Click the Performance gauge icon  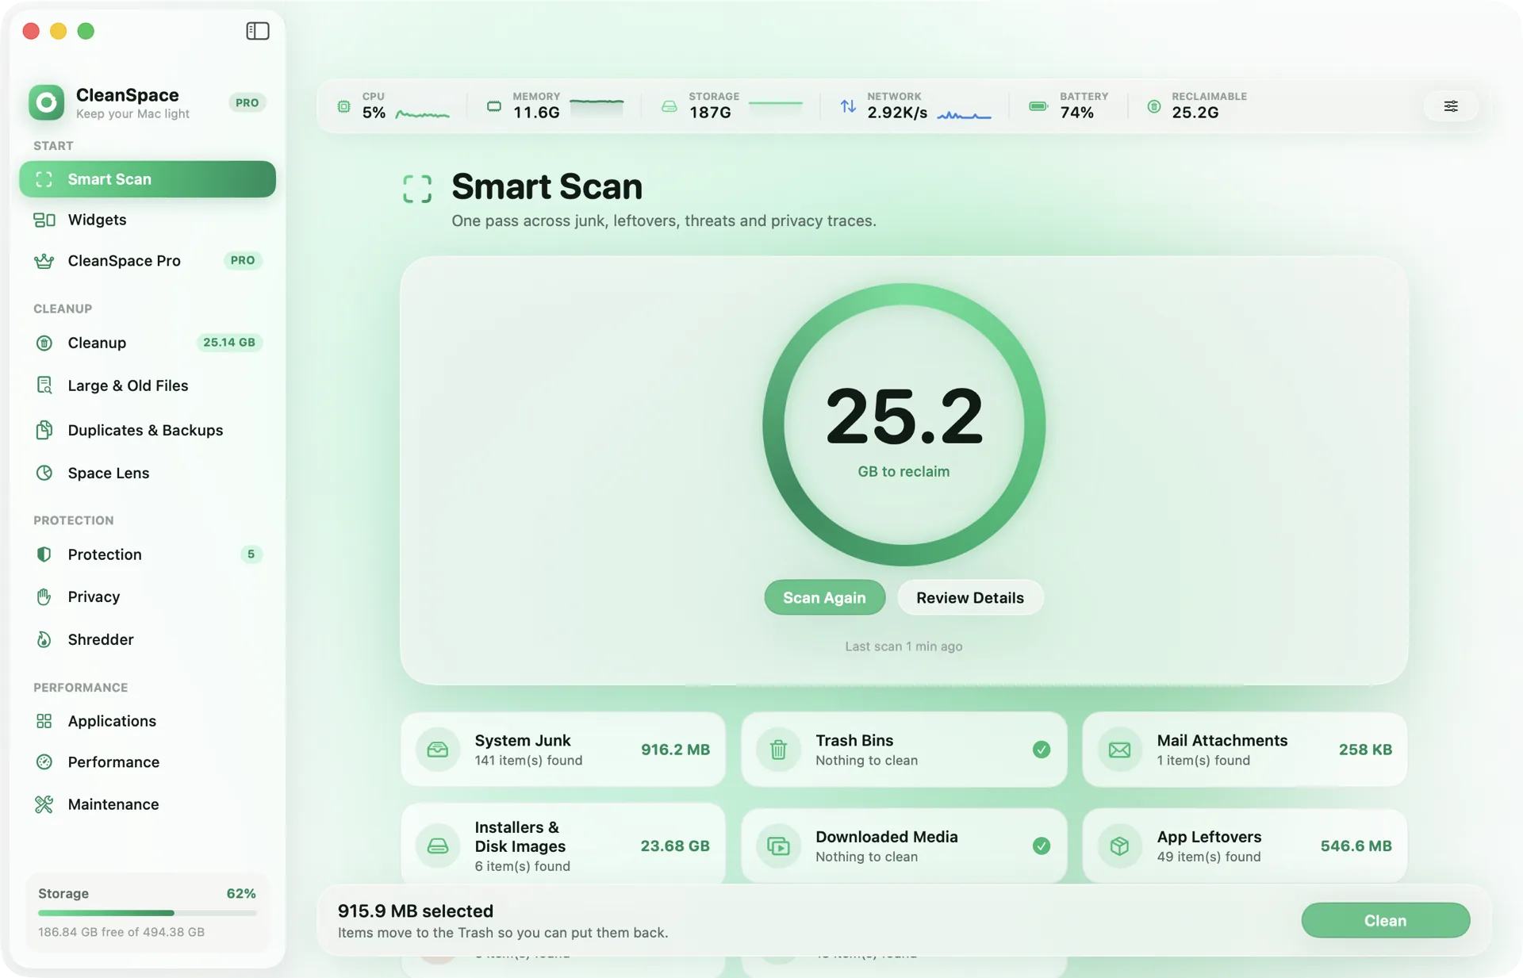click(44, 762)
